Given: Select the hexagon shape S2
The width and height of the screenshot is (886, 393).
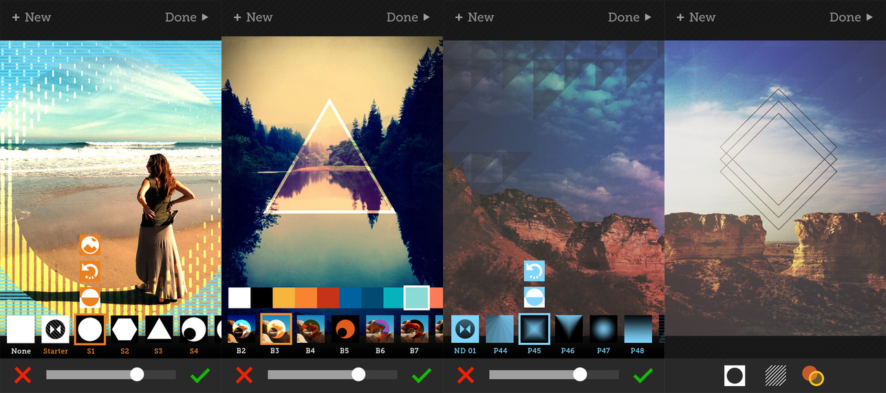Looking at the screenshot, I should [125, 330].
